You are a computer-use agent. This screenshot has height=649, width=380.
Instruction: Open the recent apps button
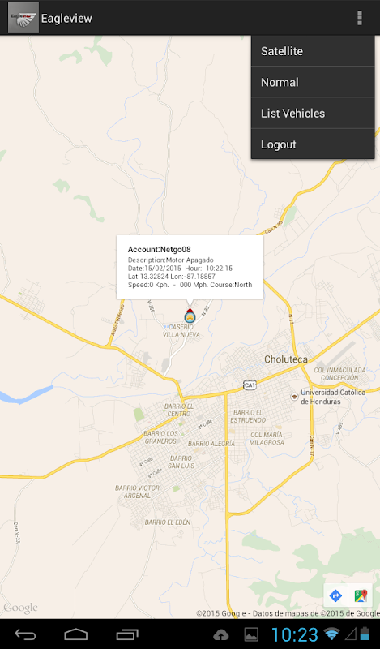[x=127, y=634]
